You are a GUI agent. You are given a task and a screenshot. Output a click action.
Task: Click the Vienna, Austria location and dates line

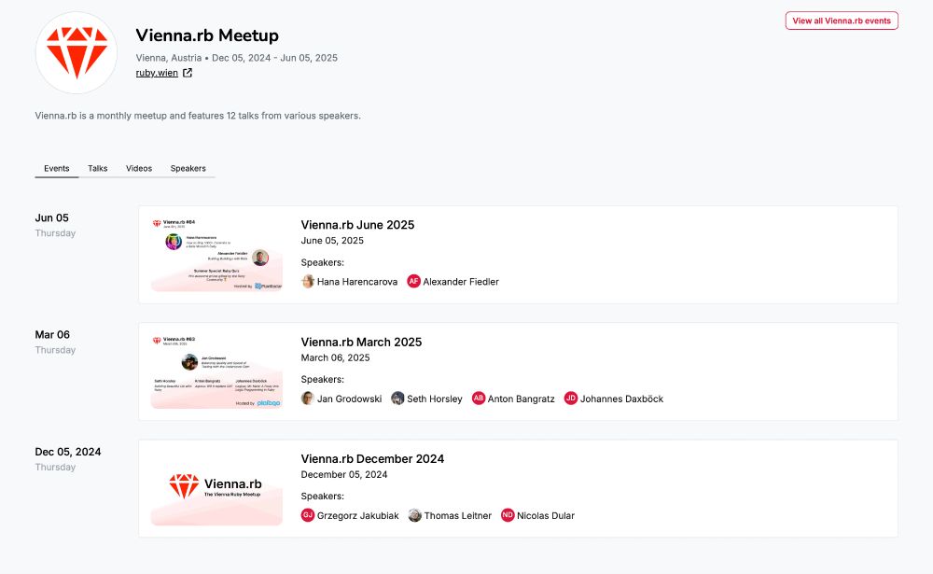236,58
